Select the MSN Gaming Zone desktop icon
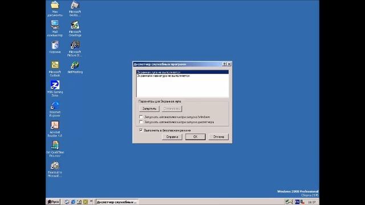365x205 pixels. click(x=55, y=89)
